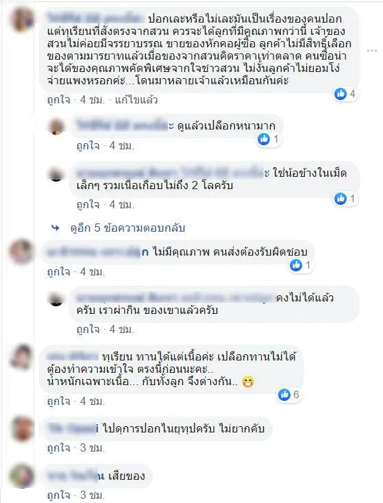Click '4 ชม.' timestamp under 'ทุเรียน ทานได้' comment
Viewport: 383px width, 503px height.
pos(92,402)
